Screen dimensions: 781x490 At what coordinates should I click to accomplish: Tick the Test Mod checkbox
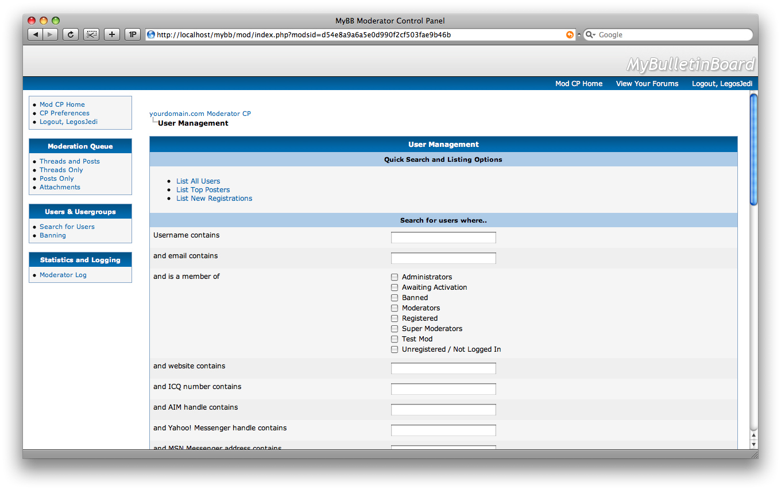(395, 339)
